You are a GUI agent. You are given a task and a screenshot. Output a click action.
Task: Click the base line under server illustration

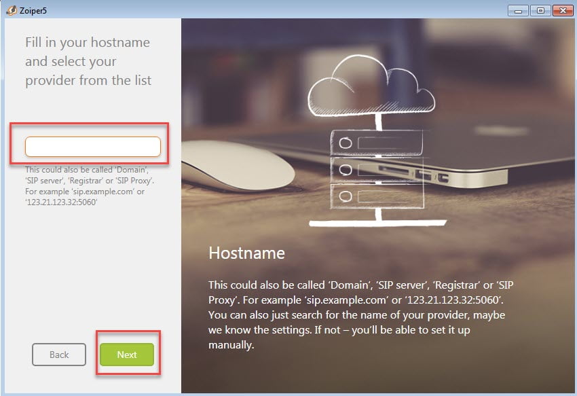click(x=377, y=222)
